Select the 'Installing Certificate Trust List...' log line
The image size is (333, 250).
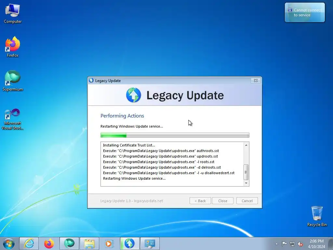[x=129, y=145]
